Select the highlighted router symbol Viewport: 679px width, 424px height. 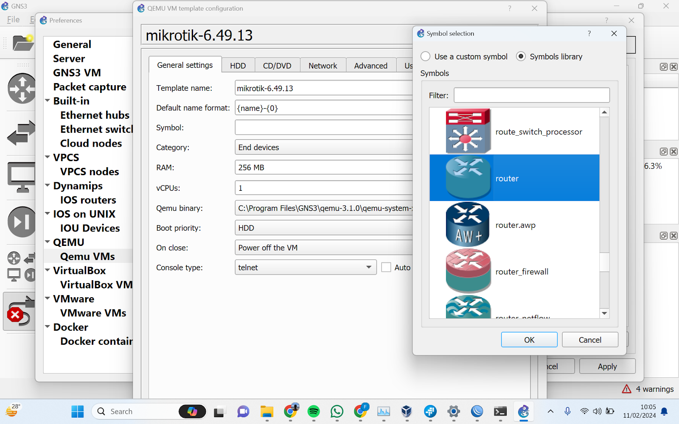(x=514, y=178)
